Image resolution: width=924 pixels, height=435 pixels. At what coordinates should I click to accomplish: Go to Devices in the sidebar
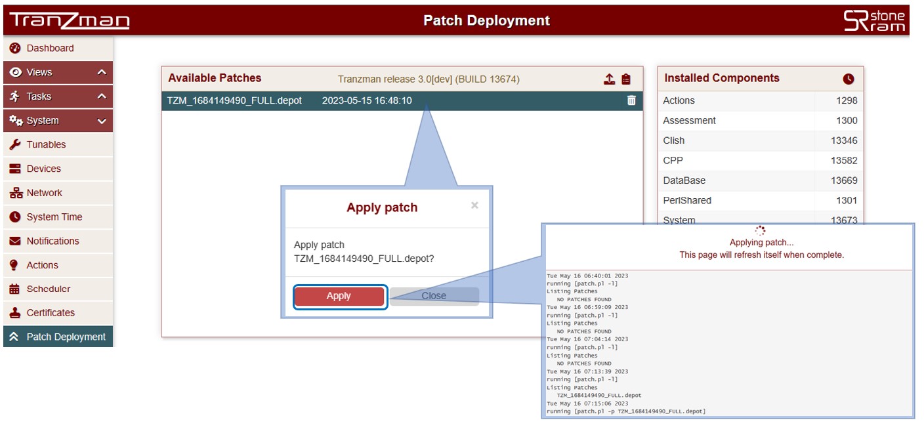[43, 169]
